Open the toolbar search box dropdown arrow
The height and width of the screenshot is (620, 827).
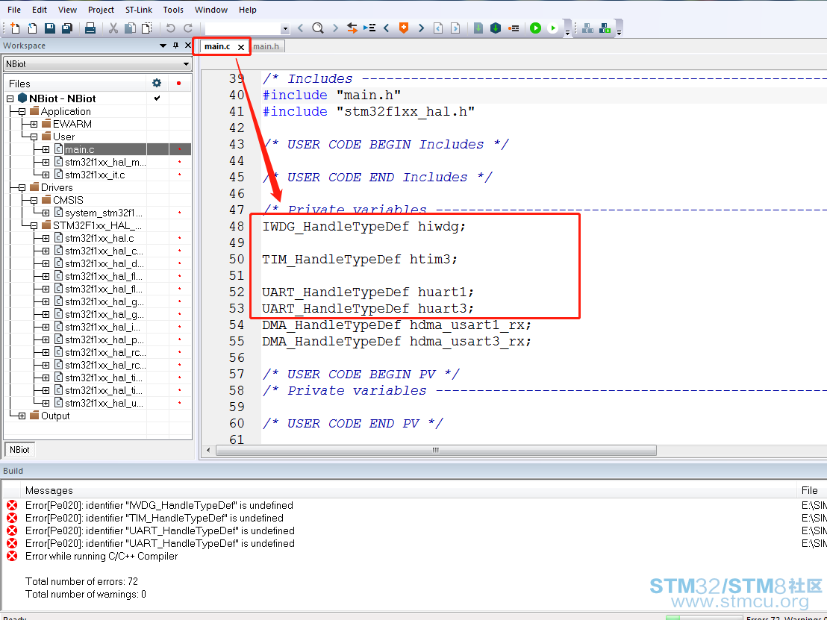[285, 28]
